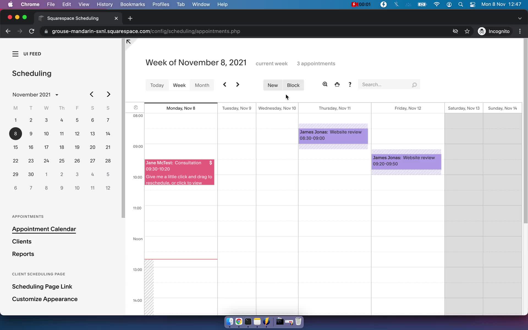Click the James Jonas Thursday Website review

click(333, 134)
